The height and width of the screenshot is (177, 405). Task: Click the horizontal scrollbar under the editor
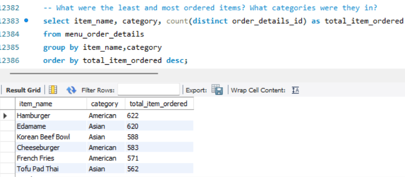pyautogui.click(x=84, y=73)
